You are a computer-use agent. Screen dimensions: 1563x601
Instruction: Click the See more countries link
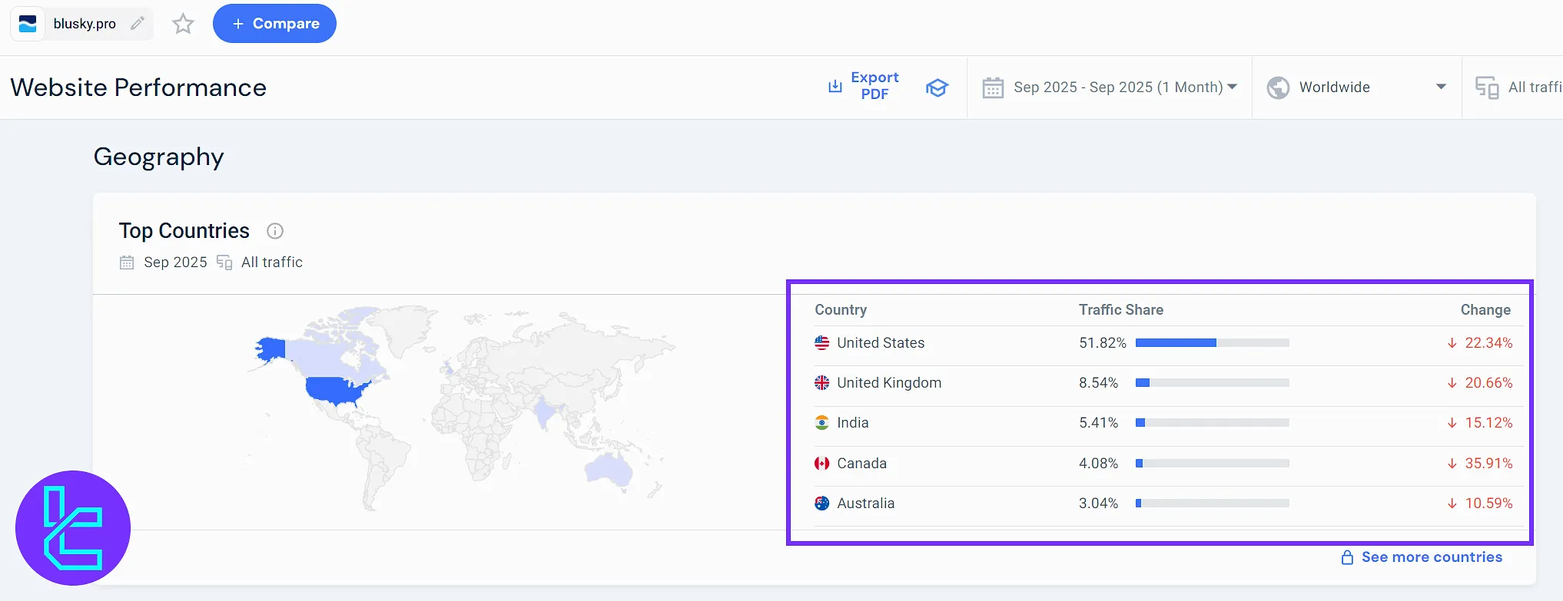tap(1431, 557)
